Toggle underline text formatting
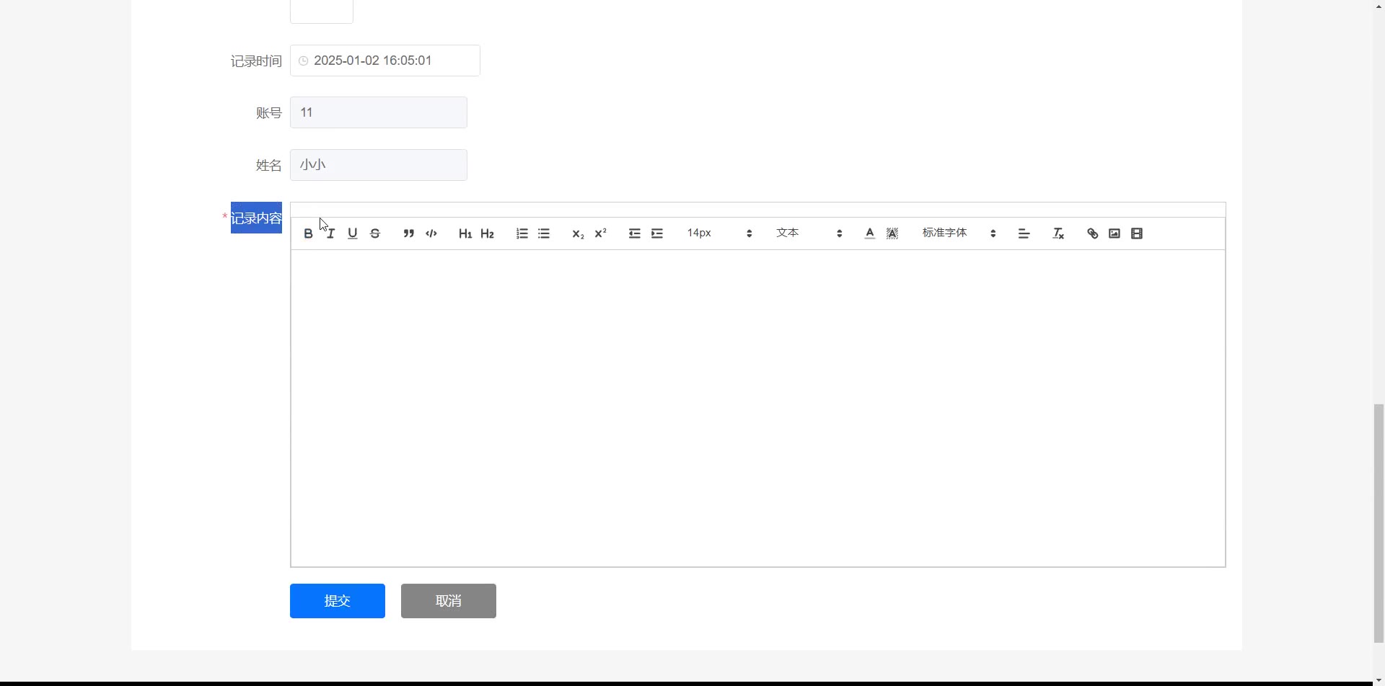The height and width of the screenshot is (686, 1385). (x=353, y=233)
